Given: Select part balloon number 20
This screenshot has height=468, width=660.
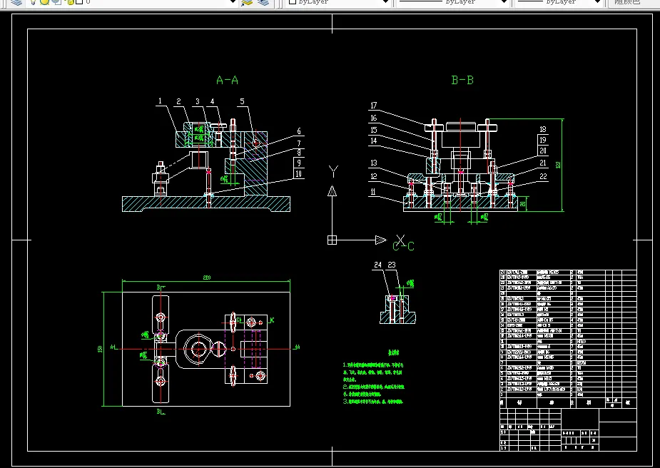Looking at the screenshot, I should pyautogui.click(x=543, y=151).
